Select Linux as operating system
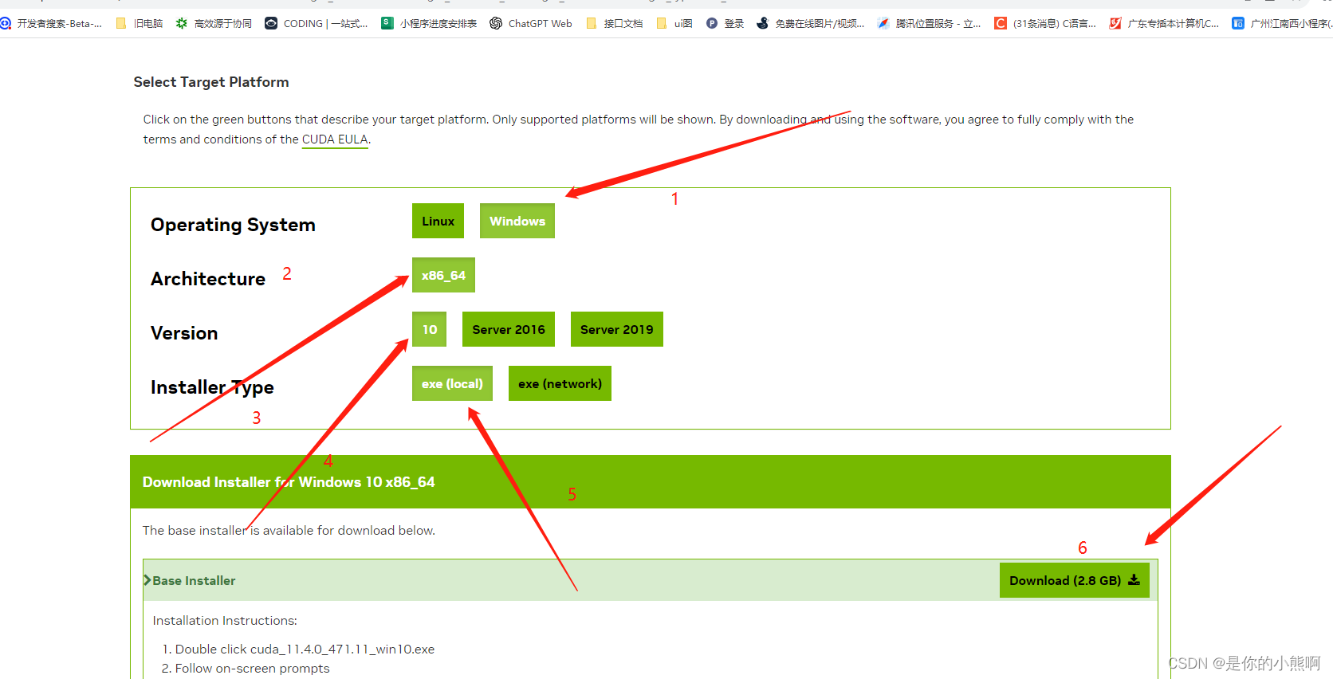Screen dimensions: 1333x679 (x=438, y=222)
